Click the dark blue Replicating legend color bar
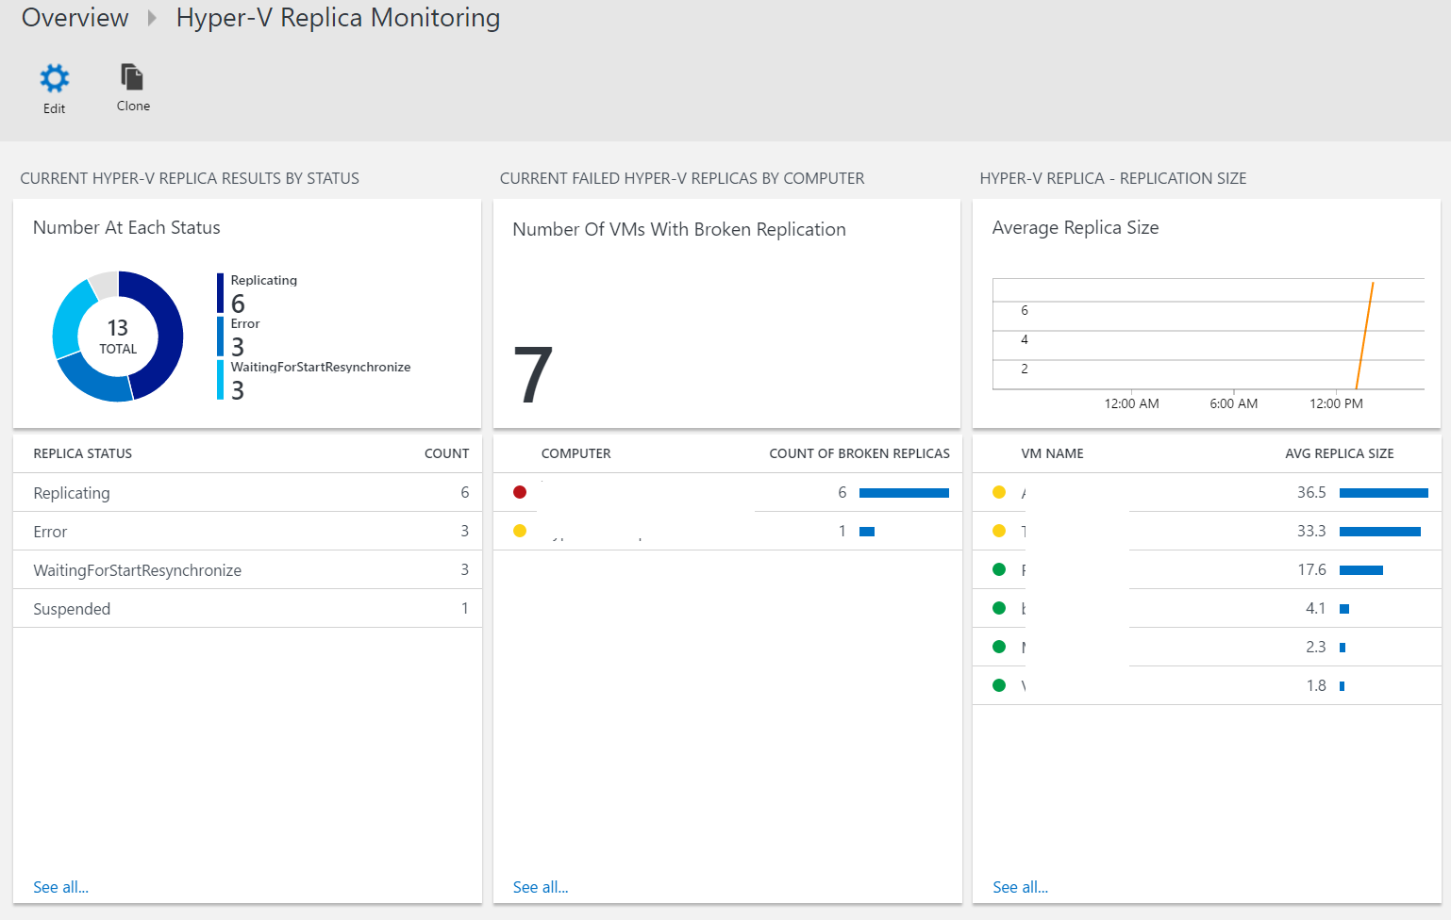Viewport: 1451px width, 920px height. point(221,293)
